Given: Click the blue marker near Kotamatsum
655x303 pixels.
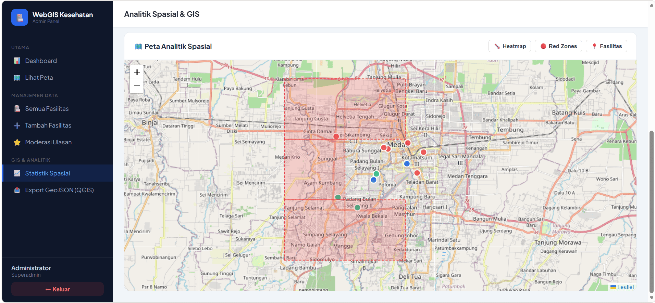Looking at the screenshot, I should click(407, 164).
